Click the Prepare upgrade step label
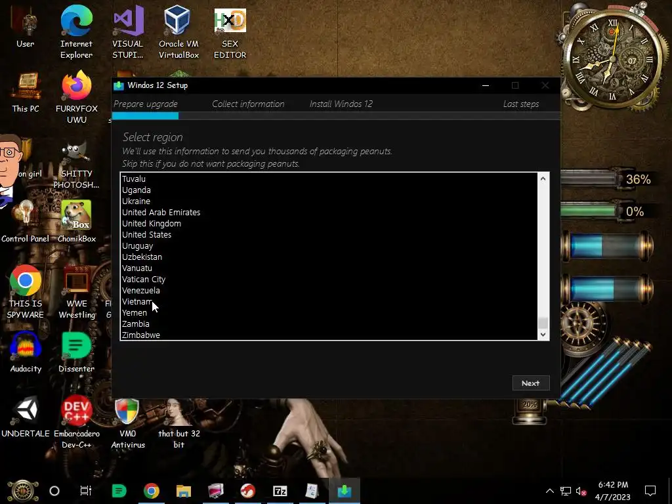Screen dimensions: 672x504 click(x=145, y=104)
